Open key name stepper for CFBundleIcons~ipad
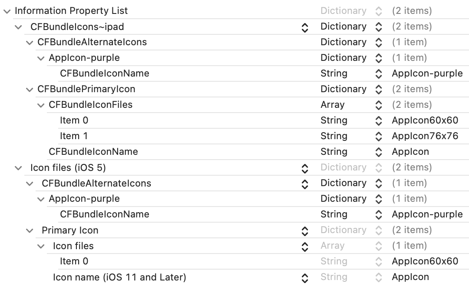469x287 pixels. [x=305, y=27]
